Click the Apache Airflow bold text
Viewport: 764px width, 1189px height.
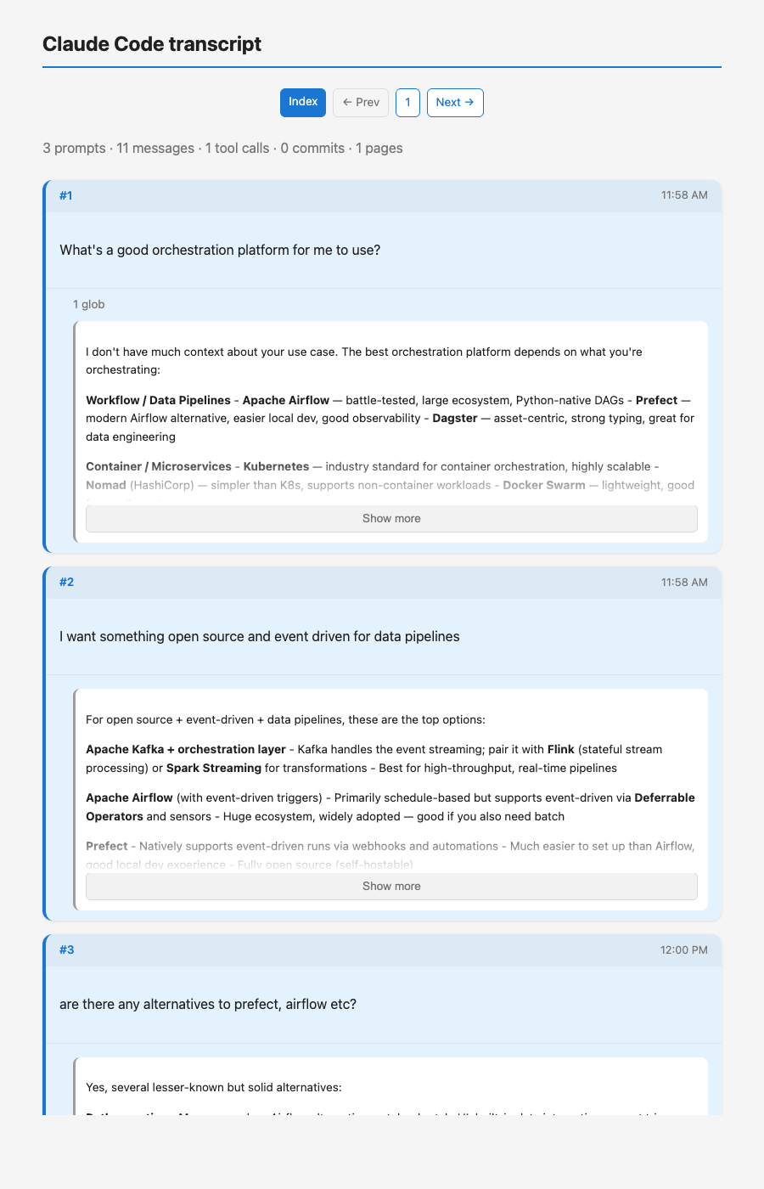point(286,400)
